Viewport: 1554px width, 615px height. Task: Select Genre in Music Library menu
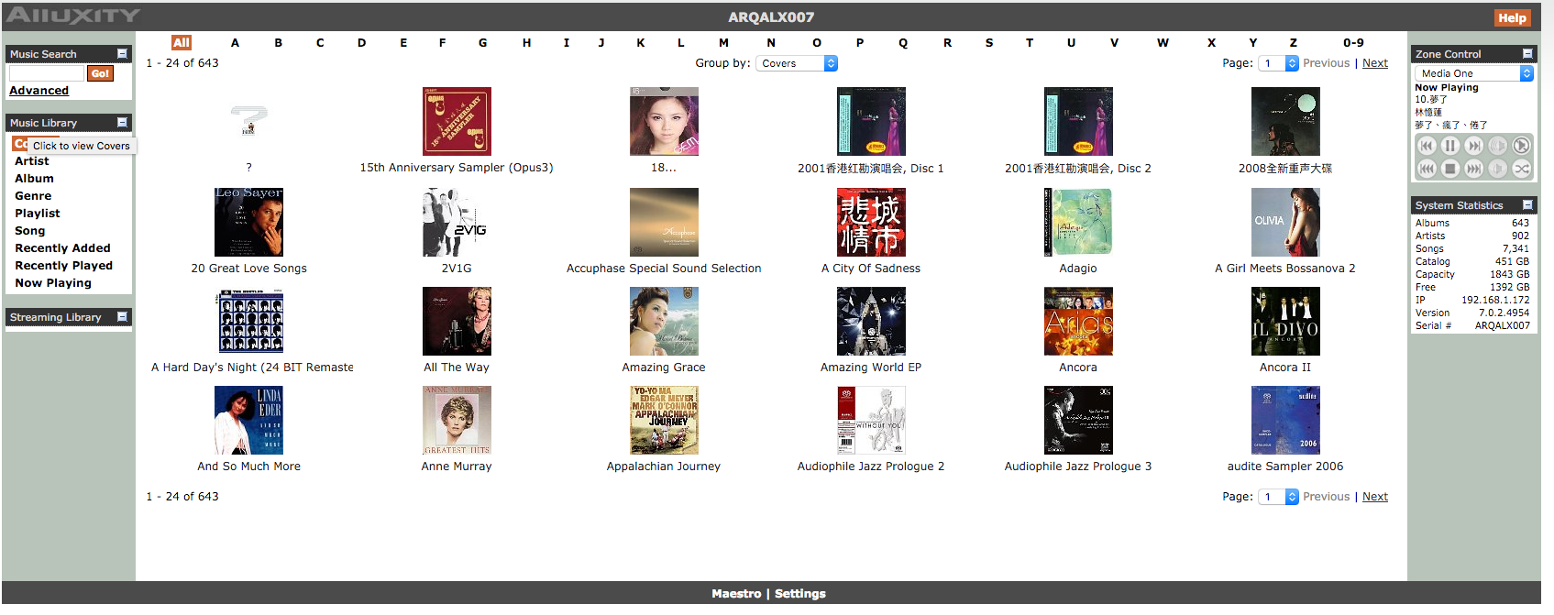(33, 196)
